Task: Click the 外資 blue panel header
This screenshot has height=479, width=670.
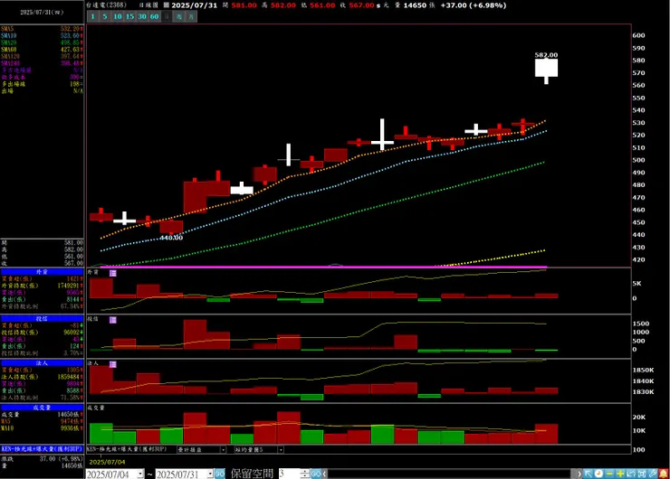Action: tap(42, 272)
